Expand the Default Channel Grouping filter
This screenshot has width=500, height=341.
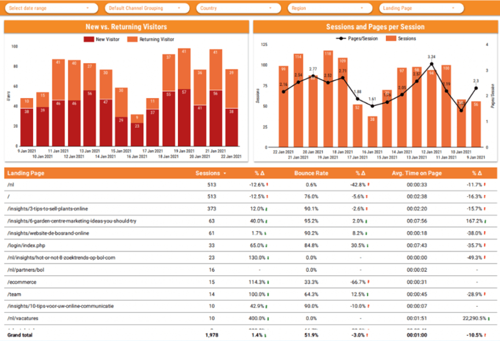pos(147,8)
